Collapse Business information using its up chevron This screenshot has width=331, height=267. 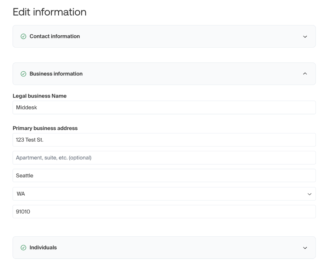[305, 74]
